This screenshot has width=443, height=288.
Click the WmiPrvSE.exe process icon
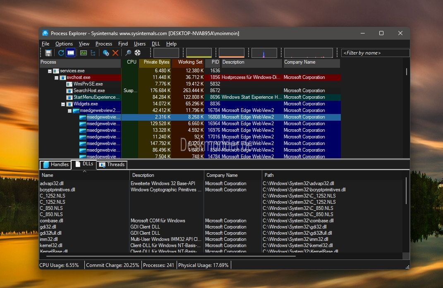tap(69, 84)
